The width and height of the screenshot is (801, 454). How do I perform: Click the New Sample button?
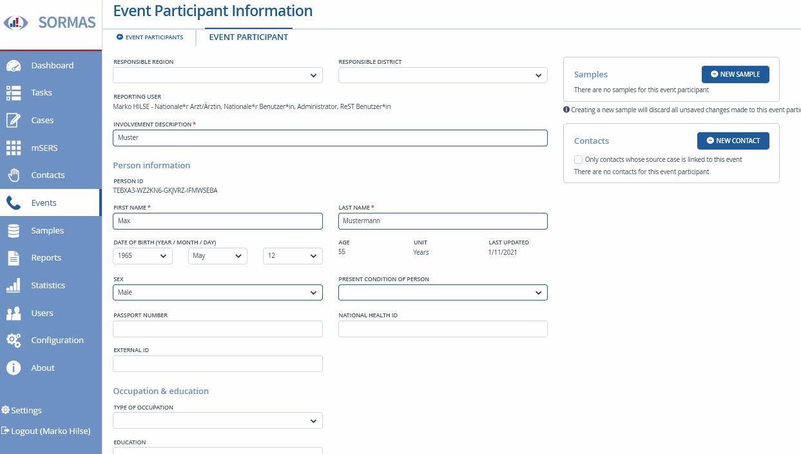735,74
